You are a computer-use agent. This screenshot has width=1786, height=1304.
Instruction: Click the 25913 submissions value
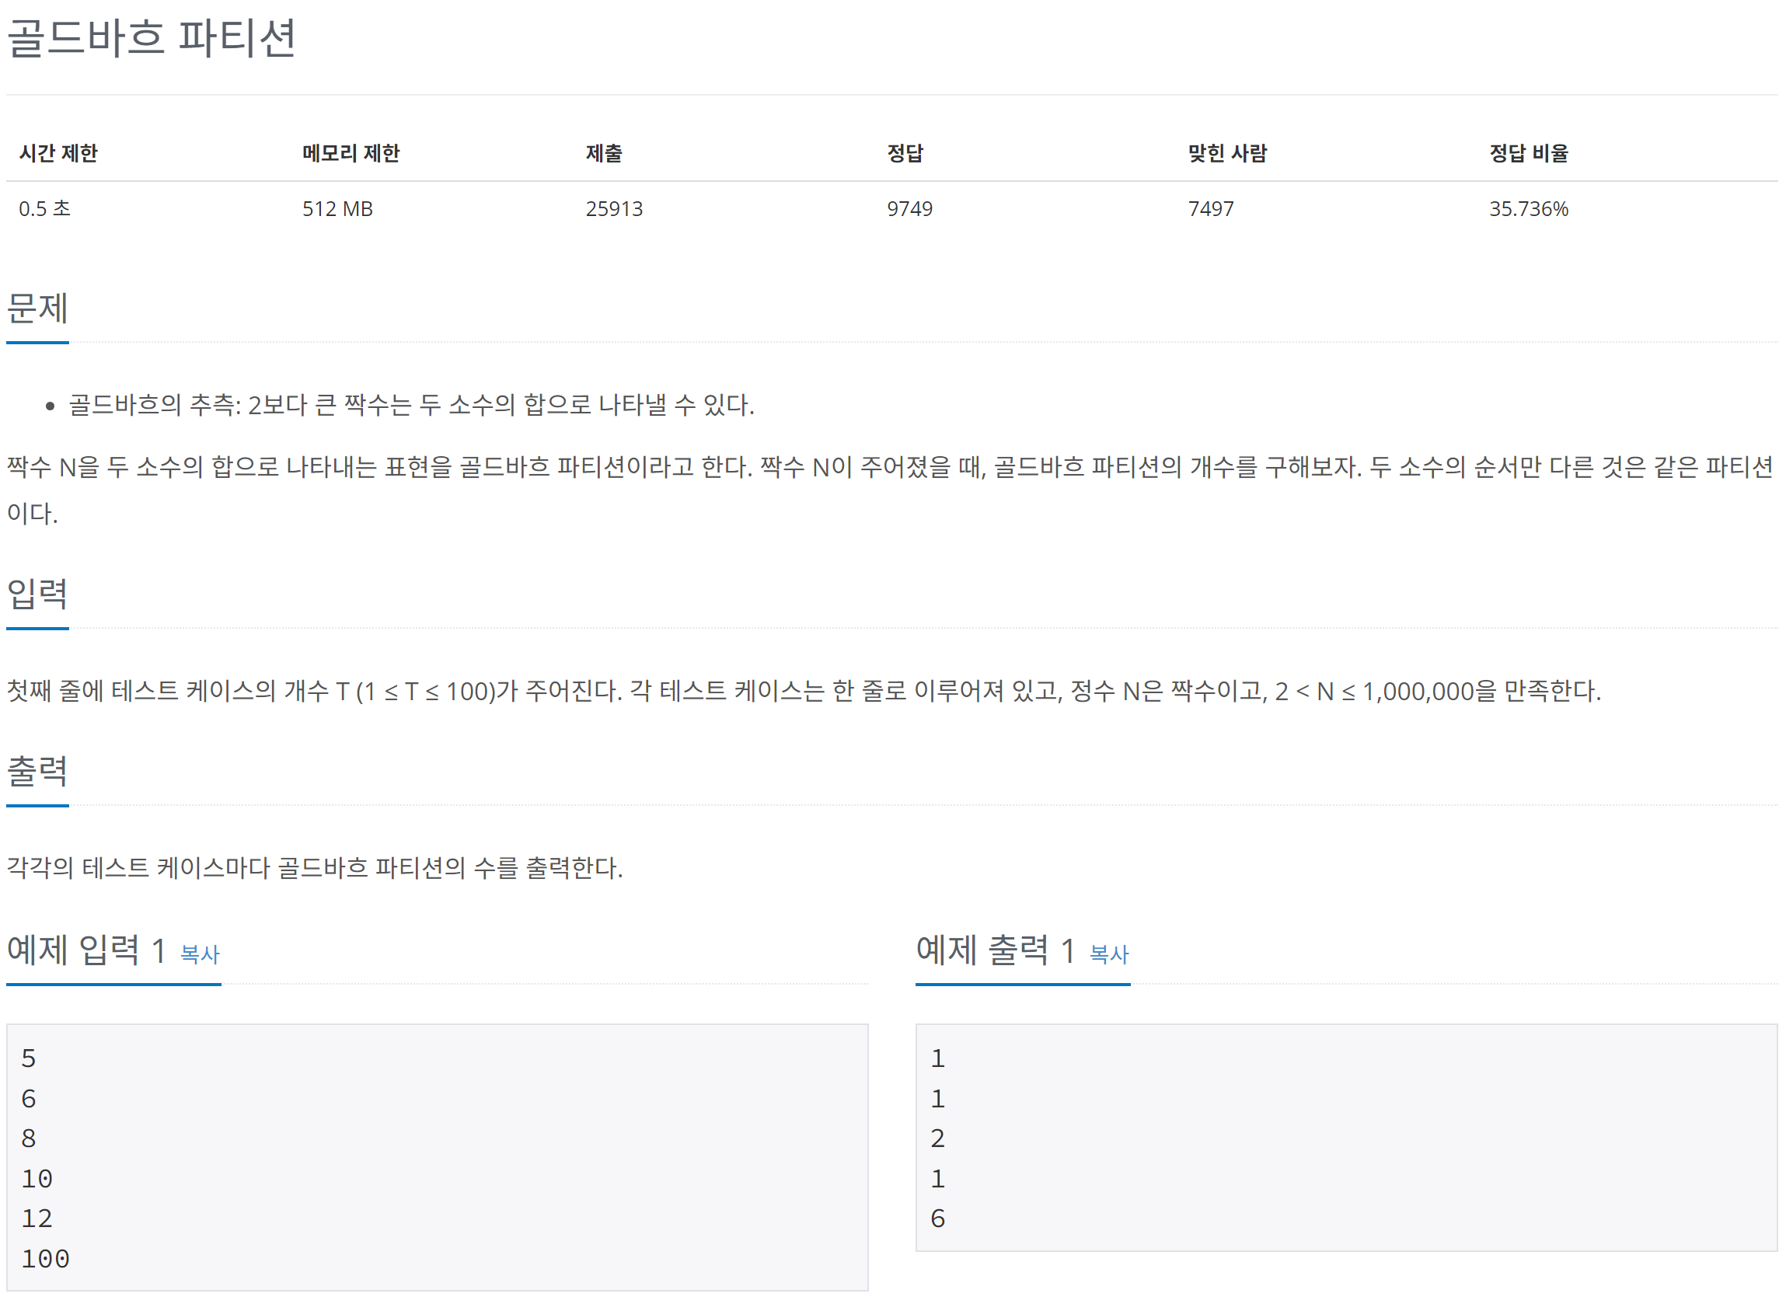pos(614,209)
